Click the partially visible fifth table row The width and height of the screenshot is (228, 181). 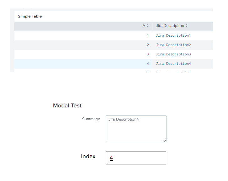click(x=113, y=72)
